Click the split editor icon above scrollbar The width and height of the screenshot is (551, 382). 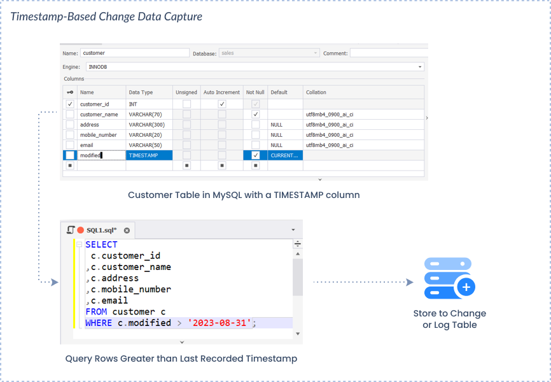pyautogui.click(x=298, y=244)
